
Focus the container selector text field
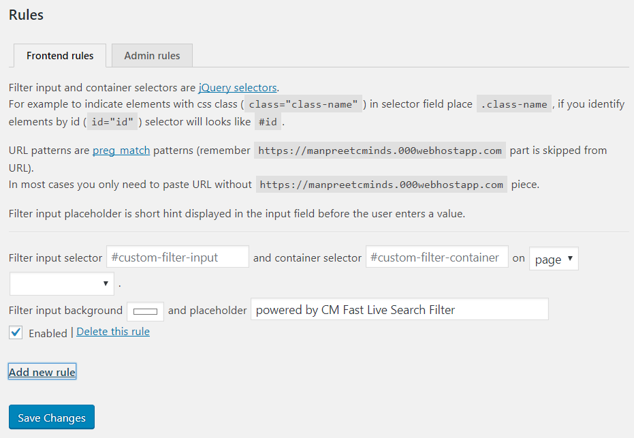437,257
